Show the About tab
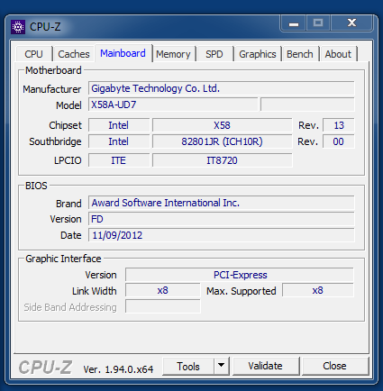This screenshot has width=383, height=391. coord(338,54)
